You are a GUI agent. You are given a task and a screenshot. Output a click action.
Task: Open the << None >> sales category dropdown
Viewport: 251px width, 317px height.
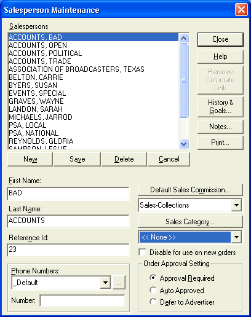[236, 237]
